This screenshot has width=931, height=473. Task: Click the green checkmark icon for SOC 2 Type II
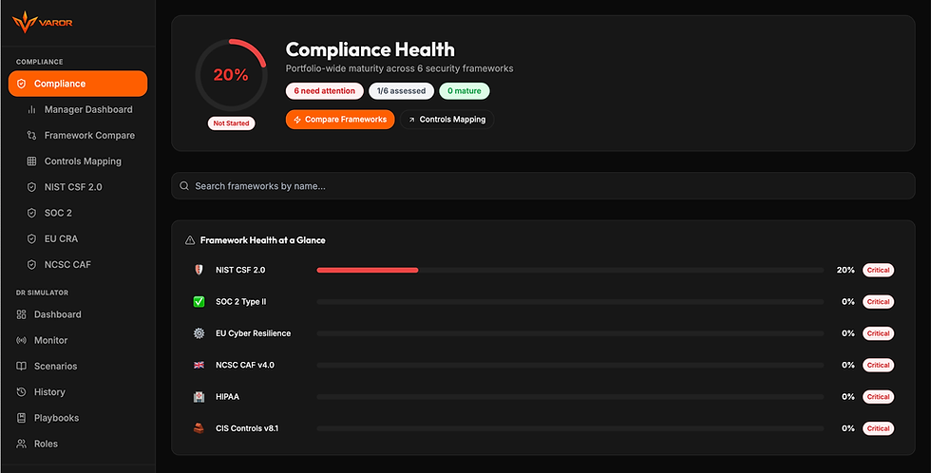coord(199,301)
